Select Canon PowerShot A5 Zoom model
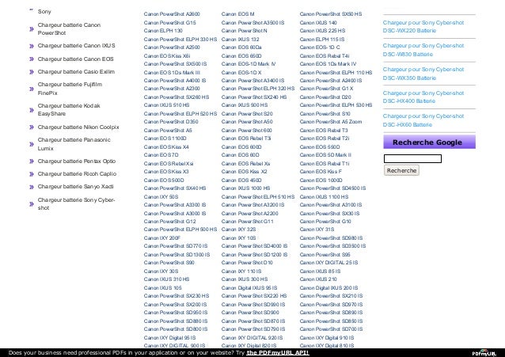505x357 pixels. tap(331, 122)
